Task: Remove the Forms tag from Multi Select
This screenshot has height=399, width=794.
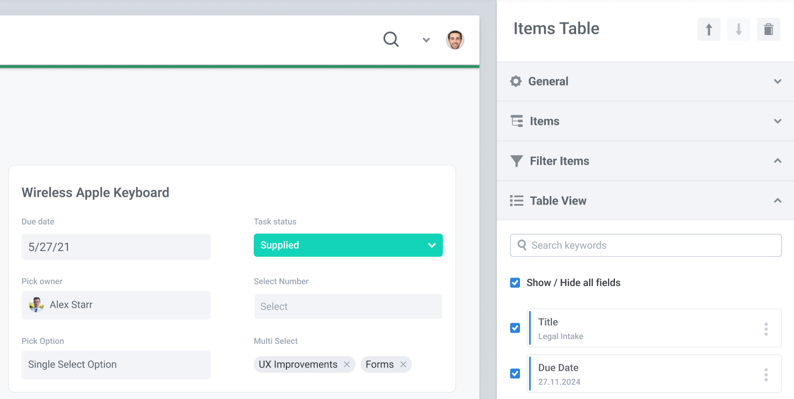Action: pyautogui.click(x=403, y=364)
